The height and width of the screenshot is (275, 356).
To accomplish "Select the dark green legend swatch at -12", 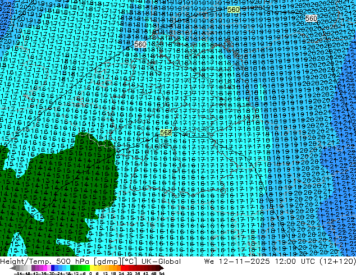I will click(72, 268).
